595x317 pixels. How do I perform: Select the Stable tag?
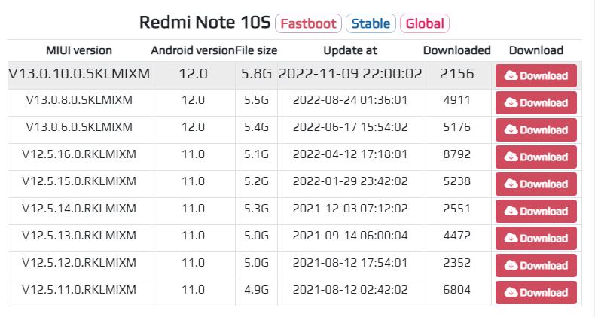tap(371, 23)
